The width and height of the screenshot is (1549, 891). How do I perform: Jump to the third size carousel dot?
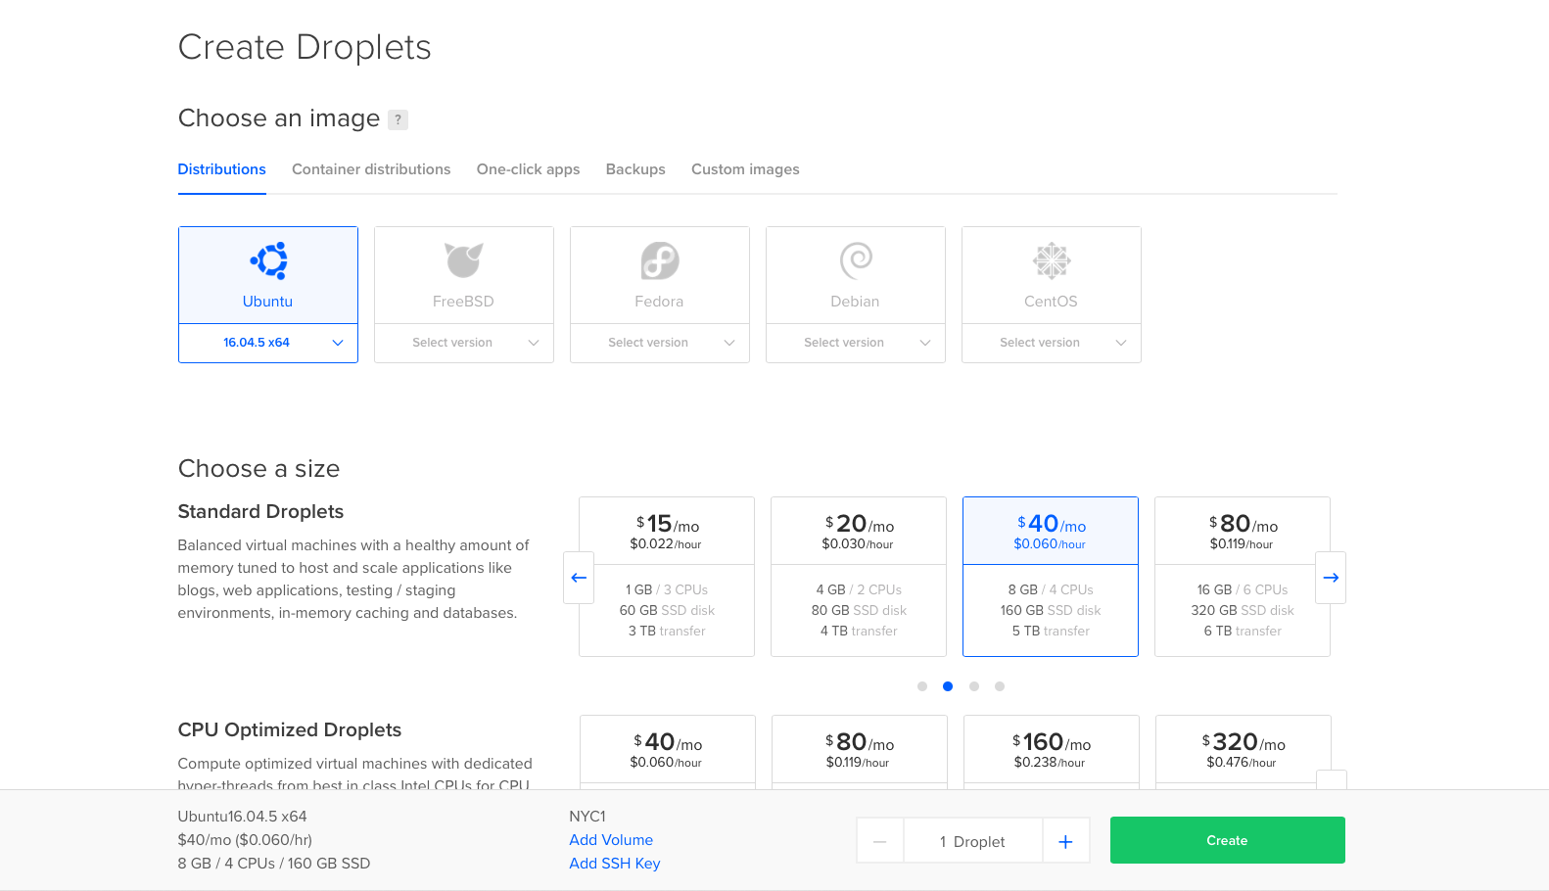pyautogui.click(x=973, y=686)
